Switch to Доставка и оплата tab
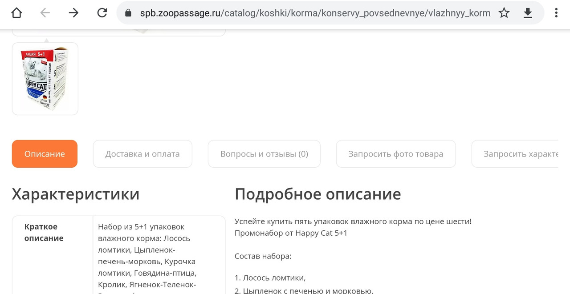This screenshot has height=294, width=570. (x=142, y=154)
